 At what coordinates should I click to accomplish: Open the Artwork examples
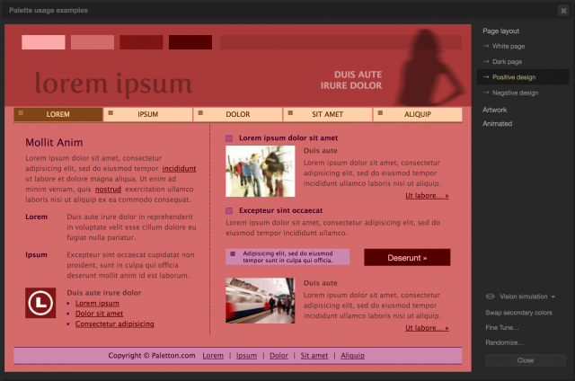tap(494, 110)
